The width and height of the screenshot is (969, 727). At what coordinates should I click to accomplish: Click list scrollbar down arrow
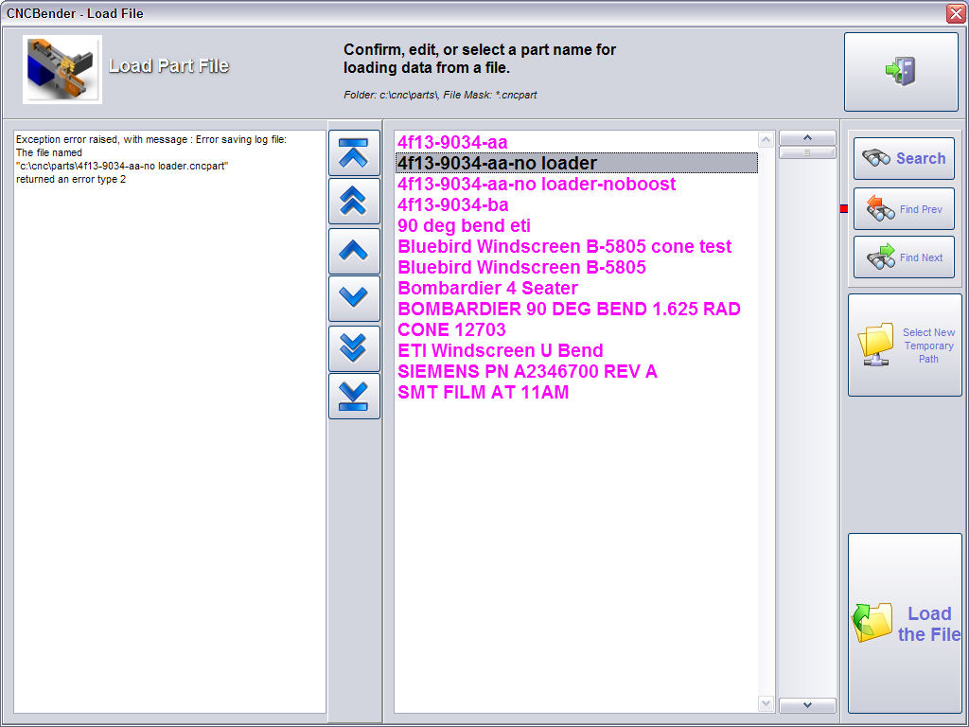766,703
